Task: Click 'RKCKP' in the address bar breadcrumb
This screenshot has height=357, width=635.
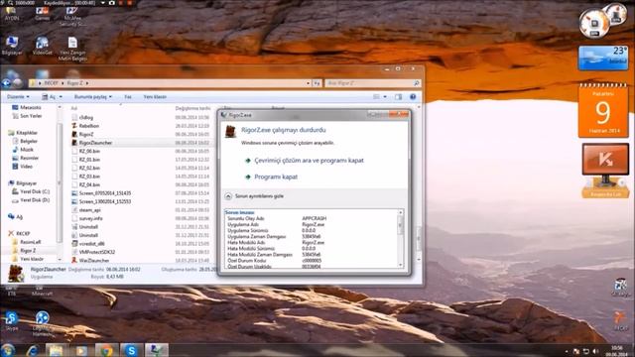Action: click(x=51, y=83)
